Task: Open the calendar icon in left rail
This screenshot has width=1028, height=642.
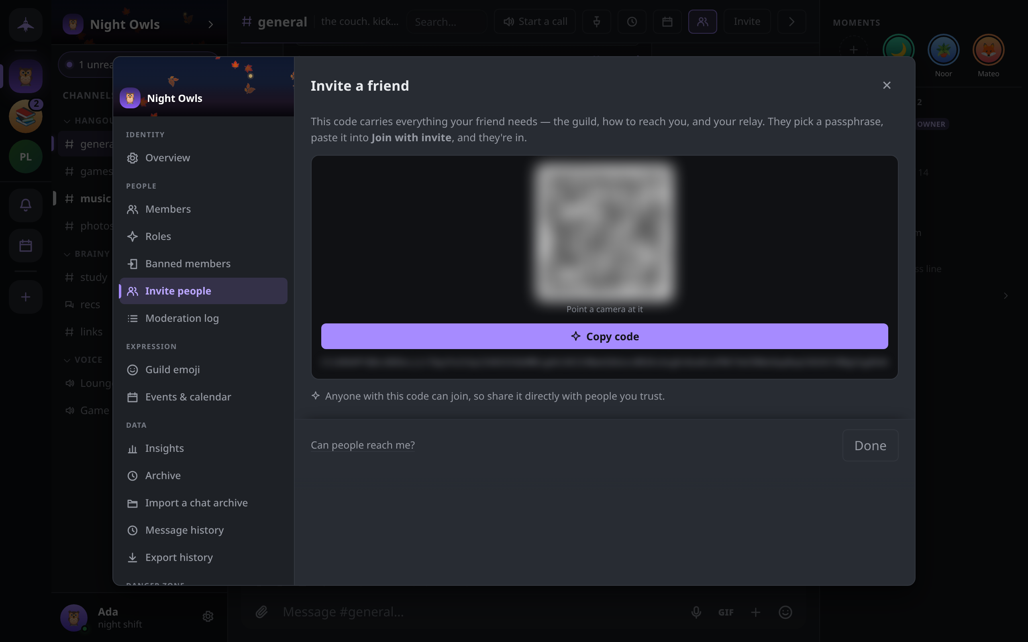Action: pos(25,246)
